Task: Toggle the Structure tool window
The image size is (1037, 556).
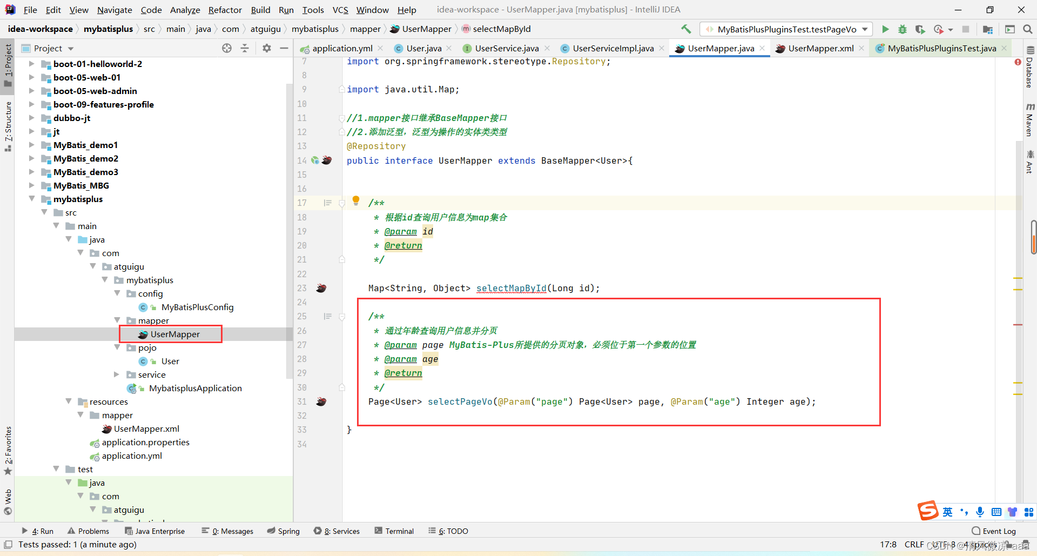Action: click(8, 125)
